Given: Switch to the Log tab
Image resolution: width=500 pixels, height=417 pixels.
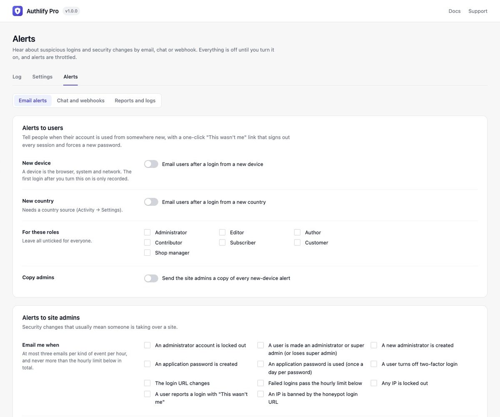Looking at the screenshot, I should 17,77.
